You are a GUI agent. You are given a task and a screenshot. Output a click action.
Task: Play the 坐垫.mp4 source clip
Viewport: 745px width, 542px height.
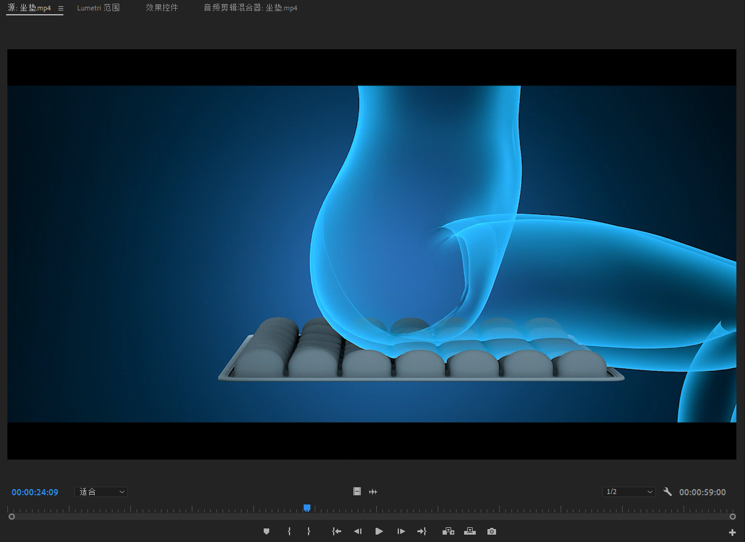tap(379, 532)
